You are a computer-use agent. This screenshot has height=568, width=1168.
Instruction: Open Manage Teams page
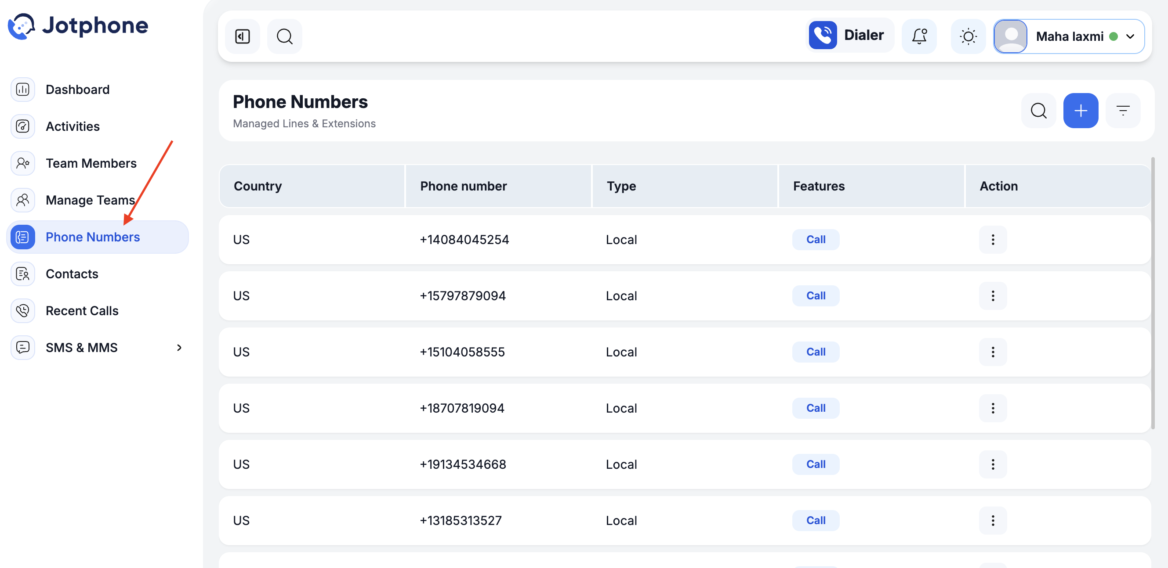(x=98, y=200)
